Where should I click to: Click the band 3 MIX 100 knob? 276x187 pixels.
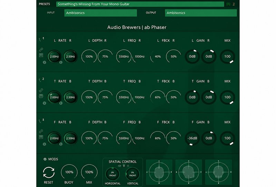point(227,138)
